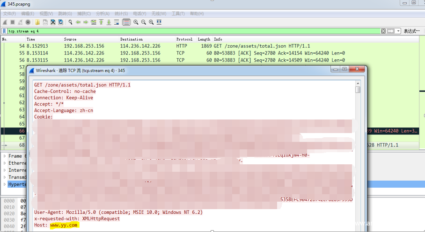
Task: Expand the Ethernet details tree node
Action: pyautogui.click(x=5, y=163)
